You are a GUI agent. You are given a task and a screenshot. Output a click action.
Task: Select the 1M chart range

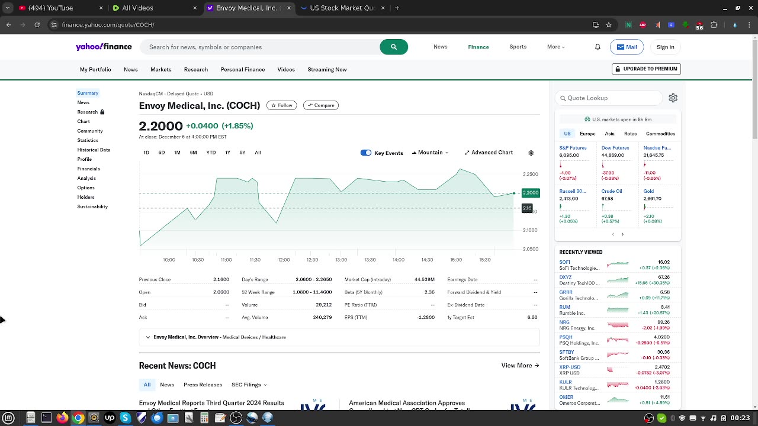(177, 153)
